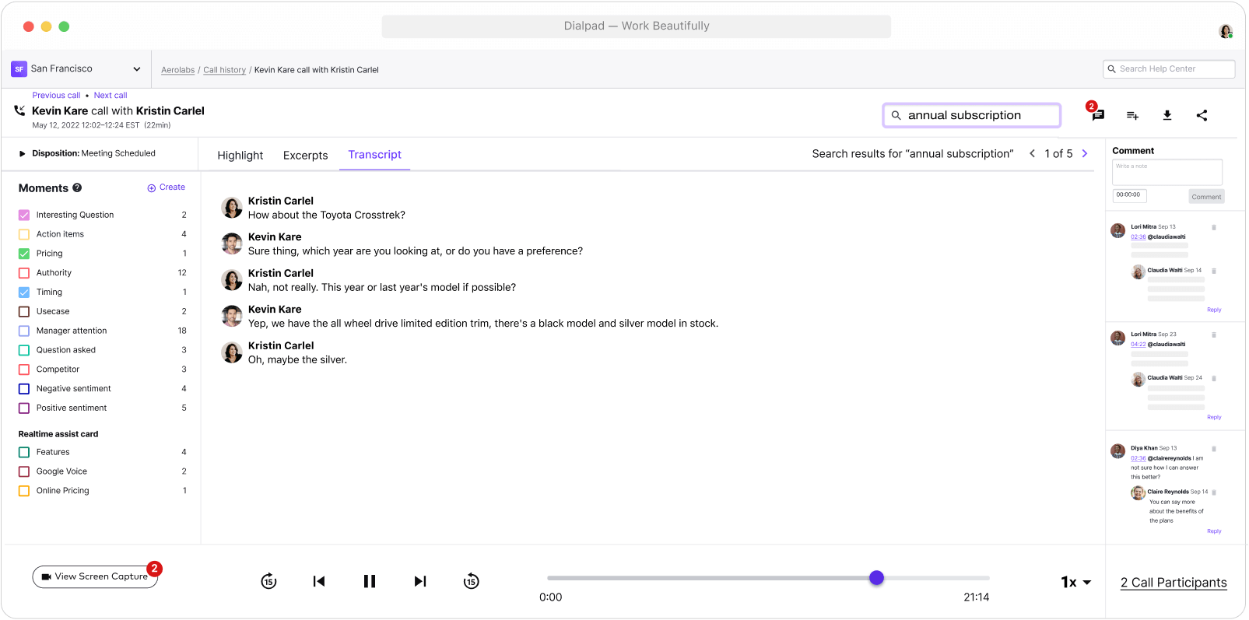This screenshot has height=620, width=1249.
Task: Check the Online Pricing checkbox
Action: pos(24,491)
